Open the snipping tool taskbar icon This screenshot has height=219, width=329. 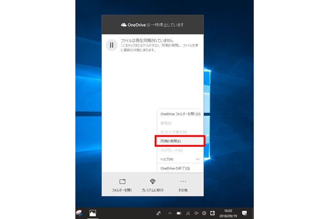point(79,213)
